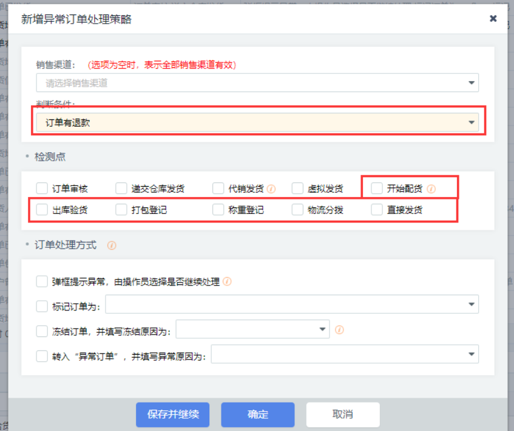Select the 出库验货 checkbox
The image size is (514, 431).
pyautogui.click(x=42, y=210)
